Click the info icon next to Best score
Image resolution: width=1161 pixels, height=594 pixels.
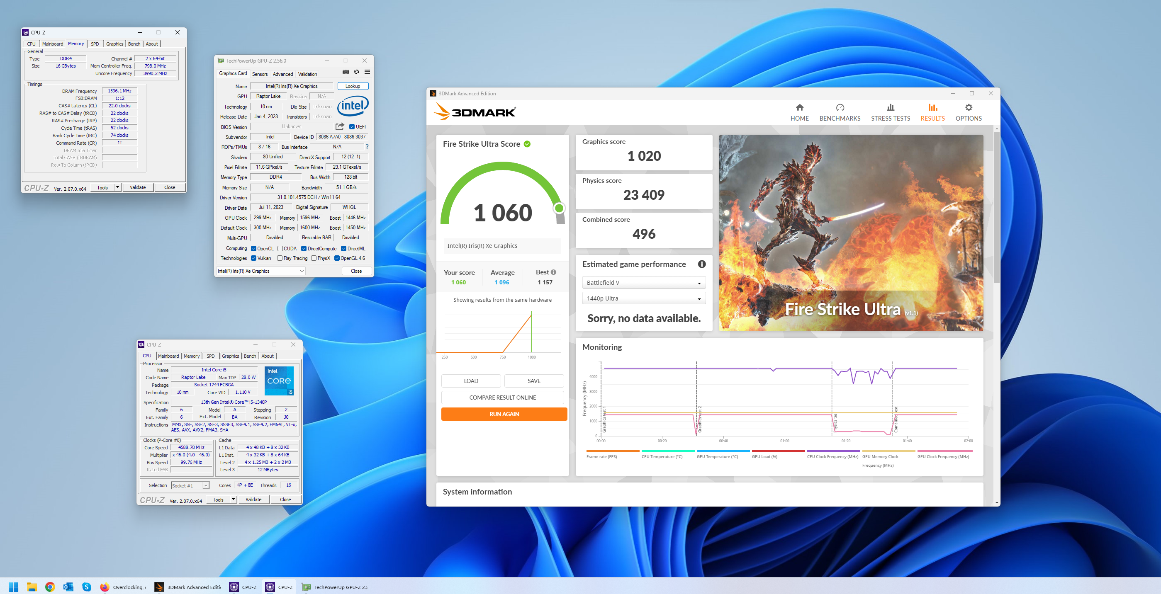tap(553, 272)
